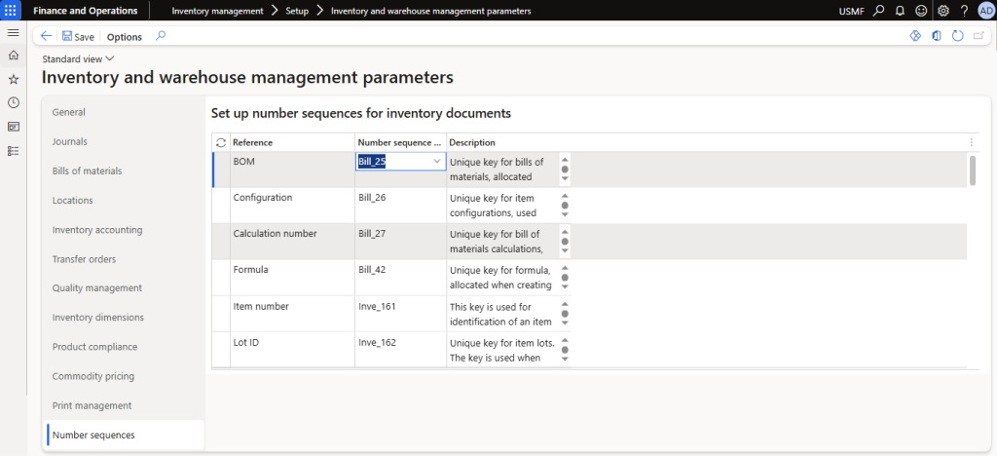
Task: Click the Home icon in left sidebar
Action: (13, 56)
